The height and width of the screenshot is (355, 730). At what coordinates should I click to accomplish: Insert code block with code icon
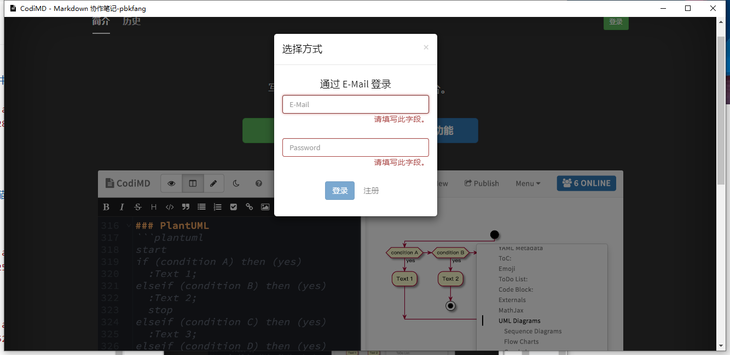[170, 207]
